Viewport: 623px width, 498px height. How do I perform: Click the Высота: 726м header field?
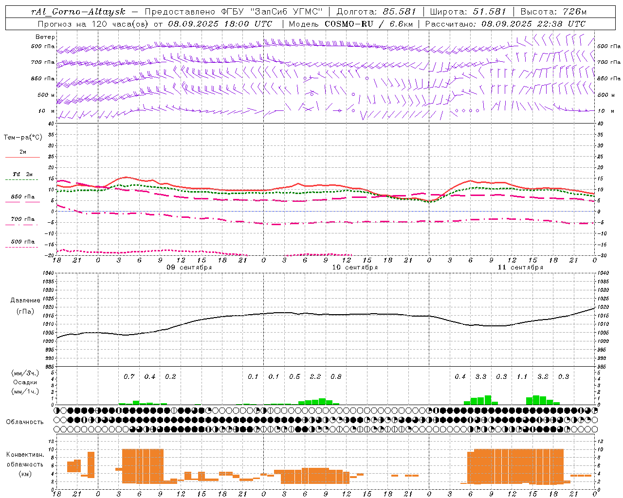point(553,12)
